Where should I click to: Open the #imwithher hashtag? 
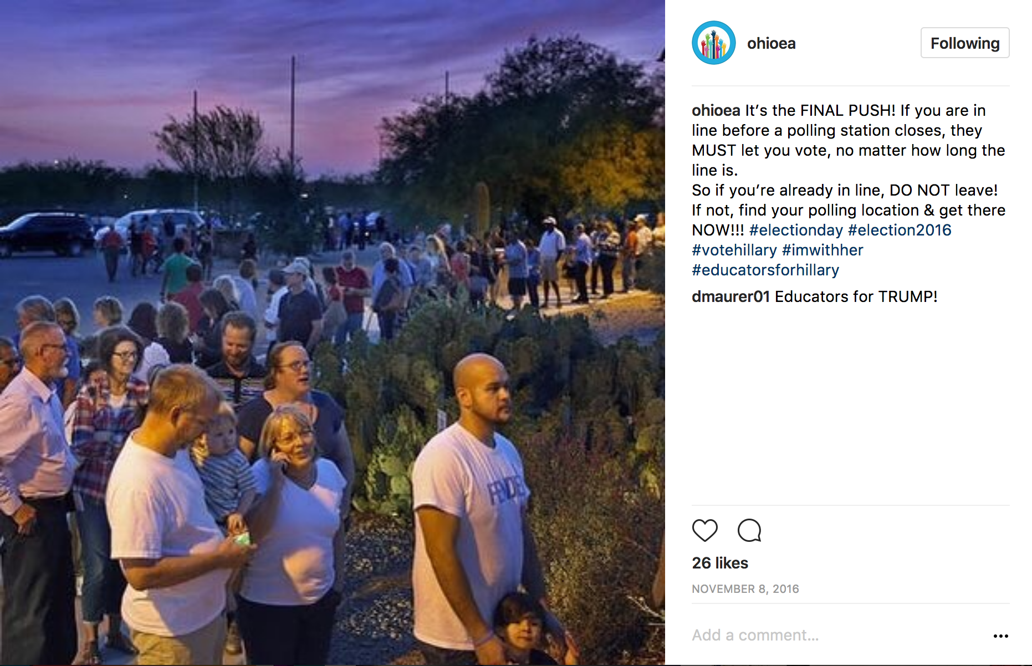(x=822, y=250)
